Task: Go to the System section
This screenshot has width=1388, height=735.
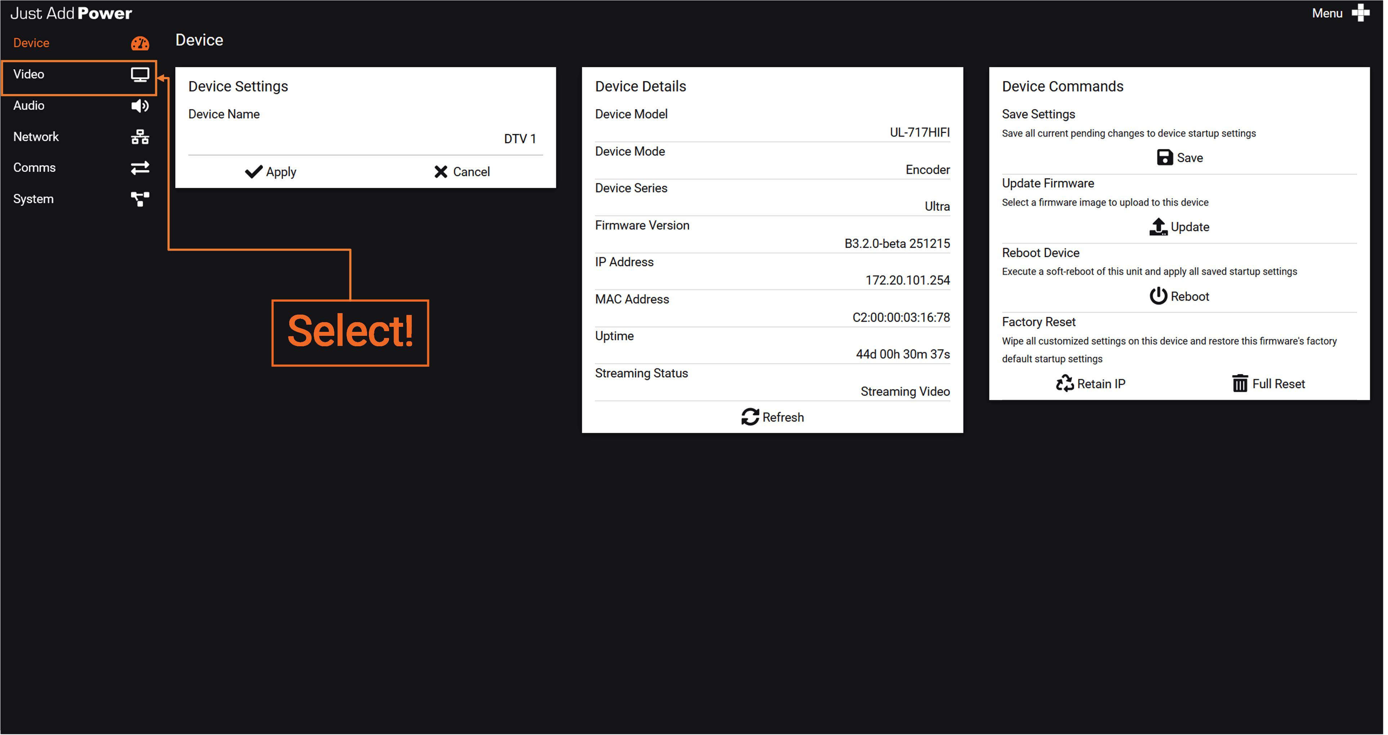Action: coord(34,199)
